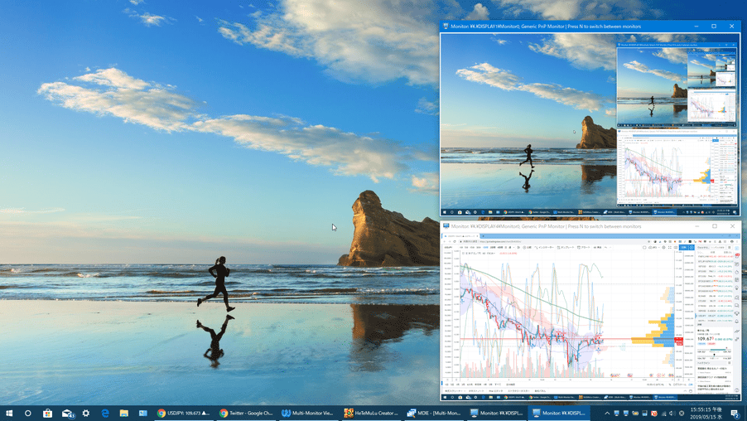747x421 pixels.
Task: Open volume speaker icon in tray
Action: tap(672, 414)
